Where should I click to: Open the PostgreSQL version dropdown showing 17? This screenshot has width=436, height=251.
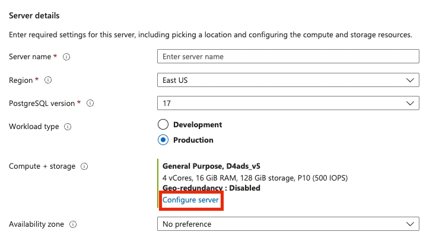pyautogui.click(x=288, y=103)
